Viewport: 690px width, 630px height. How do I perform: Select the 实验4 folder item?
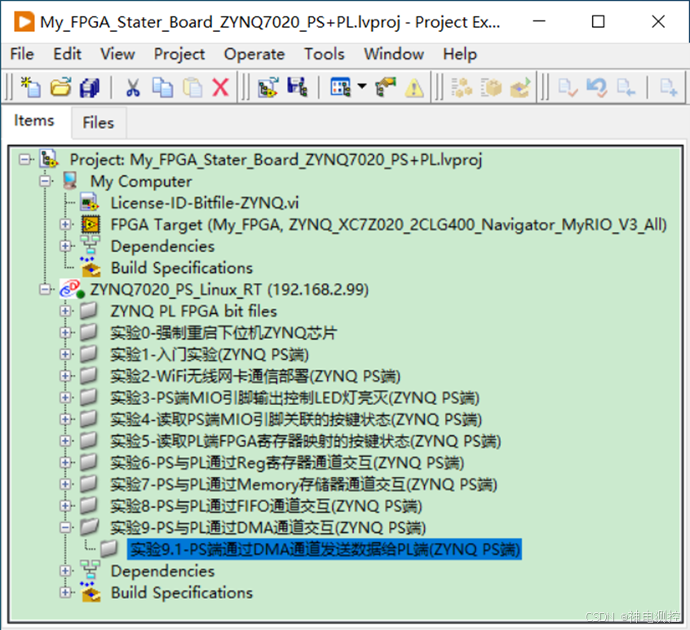tap(296, 420)
